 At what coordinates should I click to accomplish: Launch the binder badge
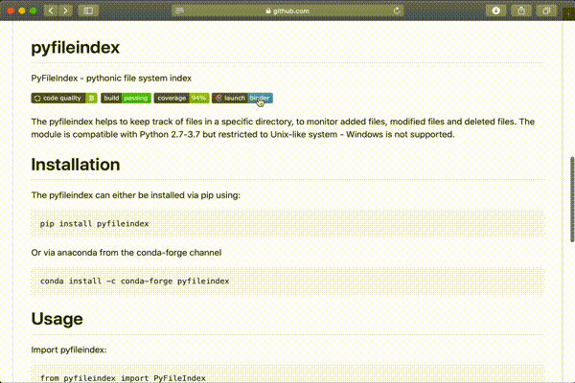pos(242,99)
